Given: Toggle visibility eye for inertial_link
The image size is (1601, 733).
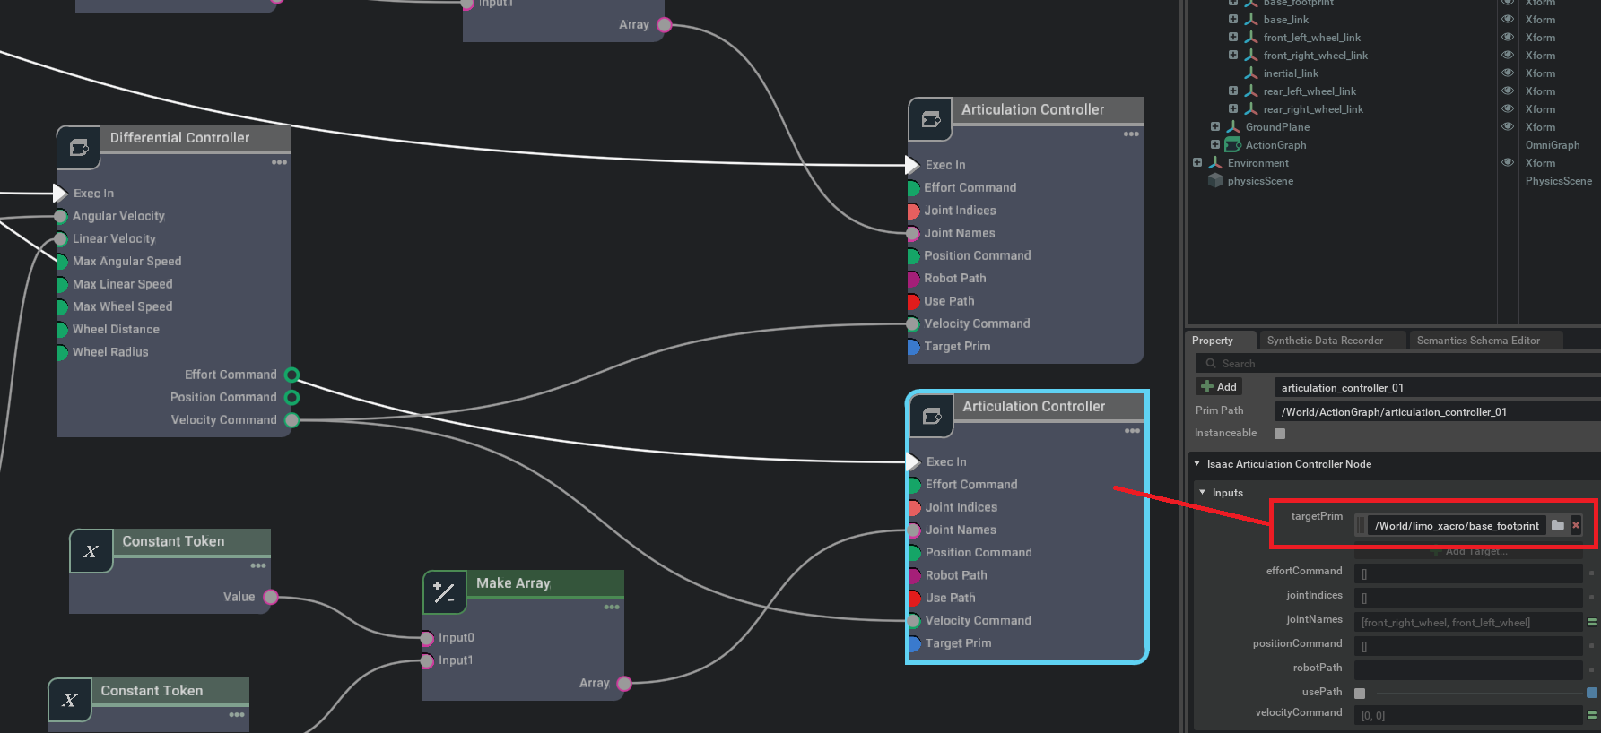Looking at the screenshot, I should pyautogui.click(x=1508, y=73).
